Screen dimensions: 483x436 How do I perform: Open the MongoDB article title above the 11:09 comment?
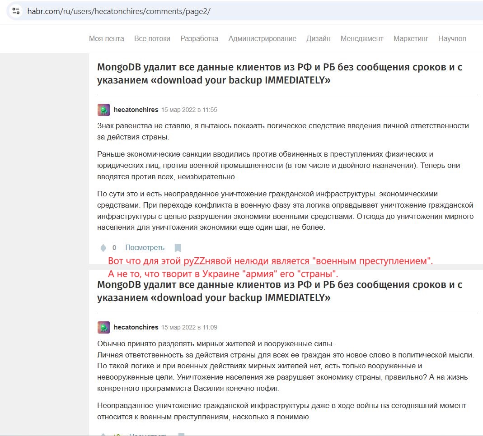[x=280, y=291]
